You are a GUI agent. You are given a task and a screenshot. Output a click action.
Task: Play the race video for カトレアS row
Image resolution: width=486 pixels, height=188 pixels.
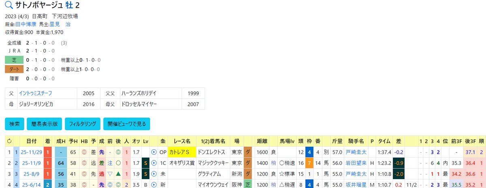(154, 152)
